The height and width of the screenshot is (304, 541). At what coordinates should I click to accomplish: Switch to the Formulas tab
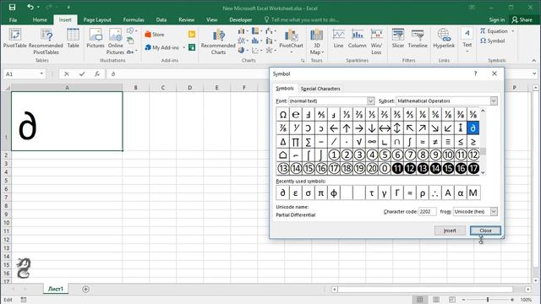coord(134,19)
